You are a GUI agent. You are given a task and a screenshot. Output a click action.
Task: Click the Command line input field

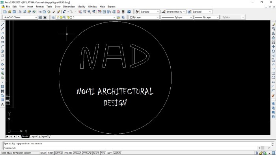130,148
